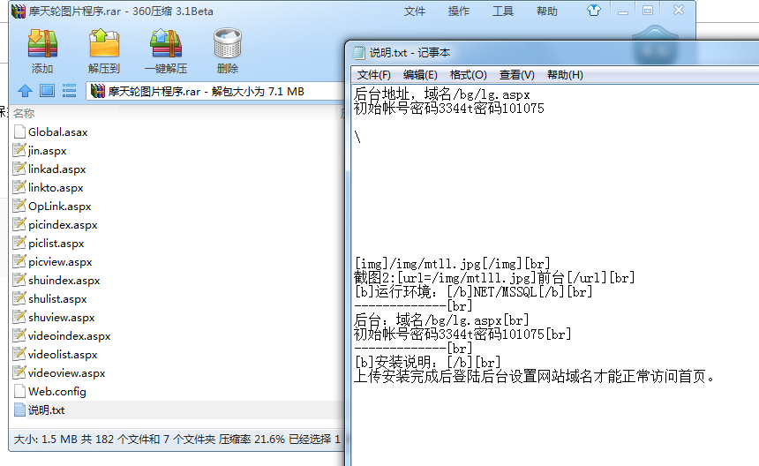759x466 pixels.
Task: Select the jin.aspx file icon
Action: click(19, 150)
